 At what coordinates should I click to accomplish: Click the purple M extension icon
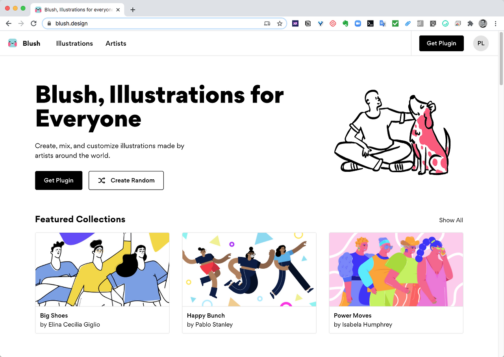295,24
